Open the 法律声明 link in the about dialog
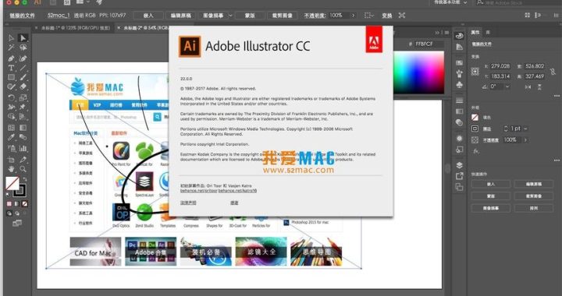The width and height of the screenshot is (562, 296). 188,203
